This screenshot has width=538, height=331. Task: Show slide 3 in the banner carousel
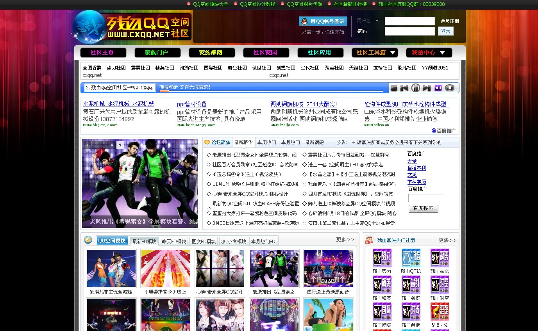click(x=104, y=145)
